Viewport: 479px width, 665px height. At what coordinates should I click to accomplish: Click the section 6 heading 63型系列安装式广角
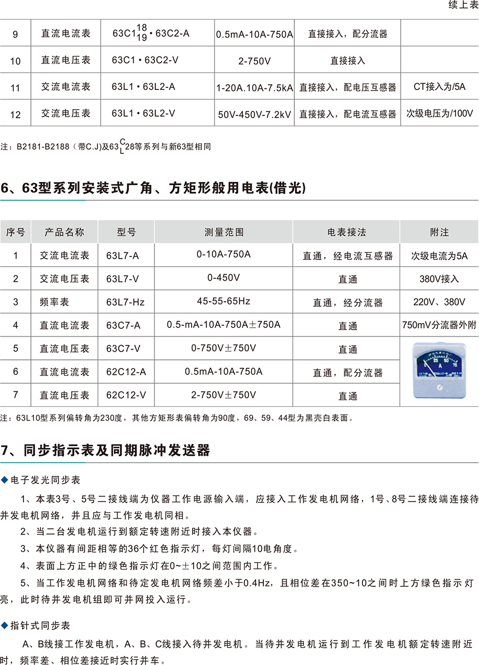coord(155,188)
